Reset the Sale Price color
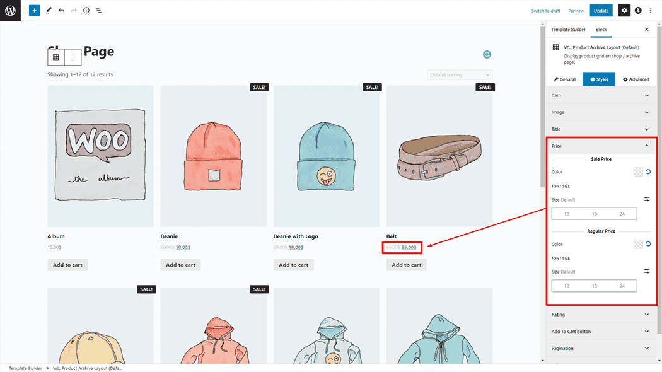Screen dimensions: 662x372 point(648,172)
